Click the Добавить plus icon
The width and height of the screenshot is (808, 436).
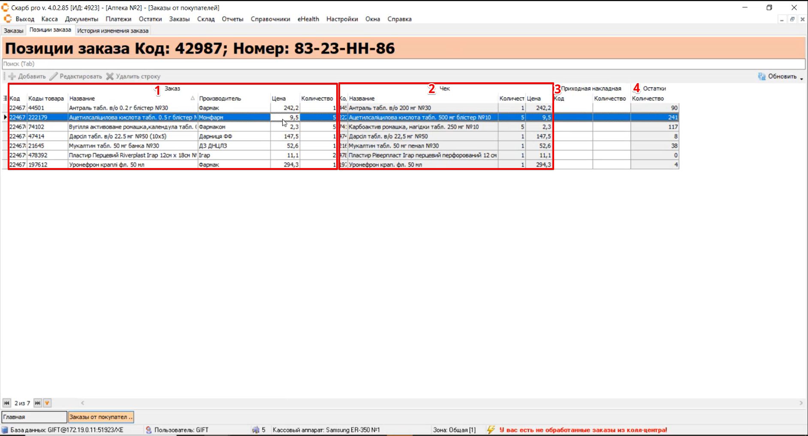tap(12, 76)
